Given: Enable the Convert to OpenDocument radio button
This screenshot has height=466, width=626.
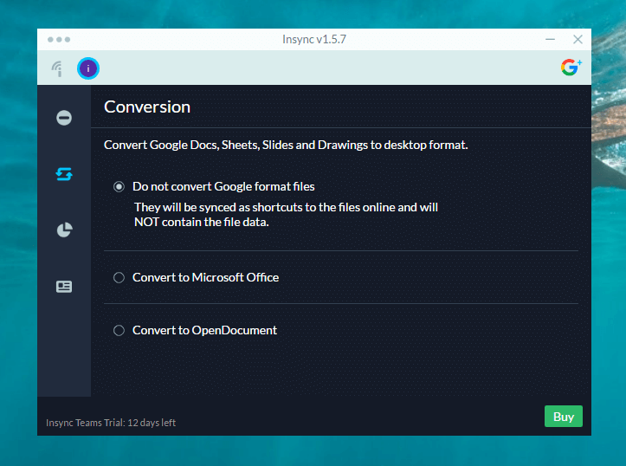Looking at the screenshot, I should pyautogui.click(x=119, y=330).
